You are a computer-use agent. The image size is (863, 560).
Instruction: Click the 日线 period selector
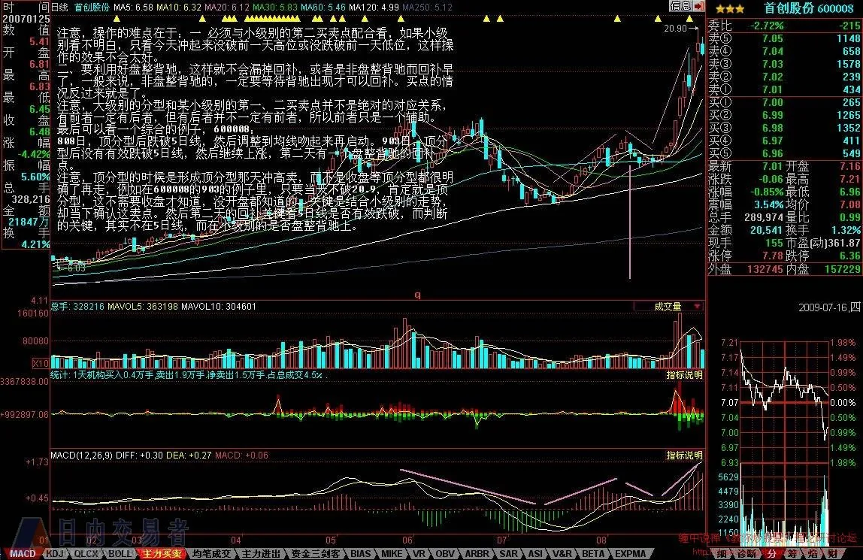point(59,8)
